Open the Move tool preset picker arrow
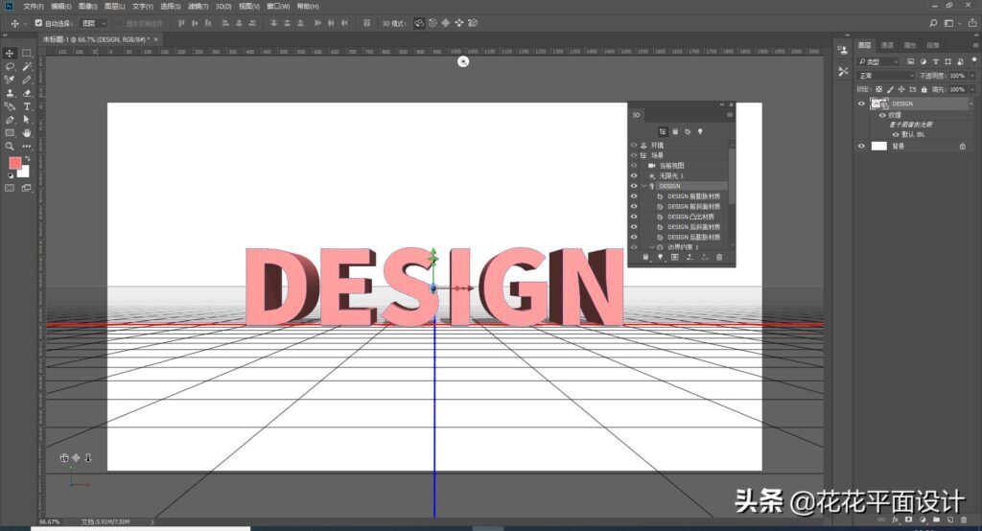Viewport: 982px width, 531px height. tap(25, 24)
